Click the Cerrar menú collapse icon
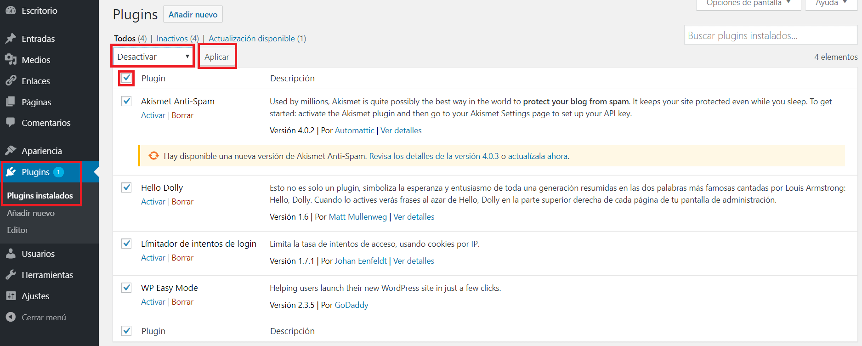The height and width of the screenshot is (346, 862). click(11, 317)
